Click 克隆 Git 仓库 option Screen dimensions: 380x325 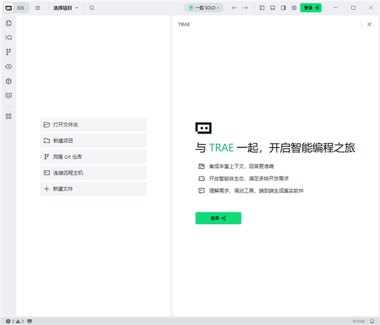(x=93, y=156)
